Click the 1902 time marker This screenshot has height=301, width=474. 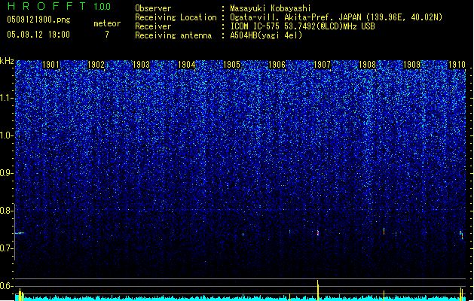click(x=96, y=65)
